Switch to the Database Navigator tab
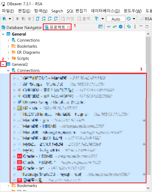Screen dimensions: 152x192 pyautogui.click(x=22, y=27)
